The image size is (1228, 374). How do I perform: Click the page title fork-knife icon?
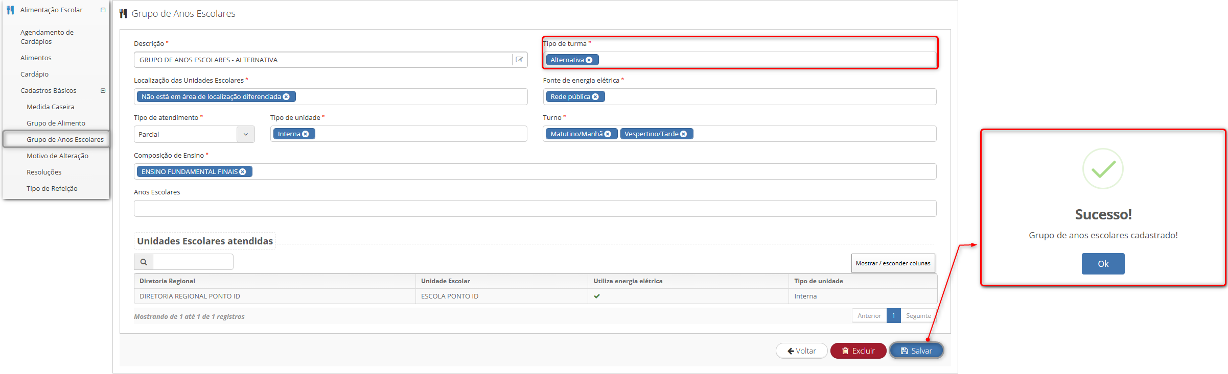(x=123, y=14)
